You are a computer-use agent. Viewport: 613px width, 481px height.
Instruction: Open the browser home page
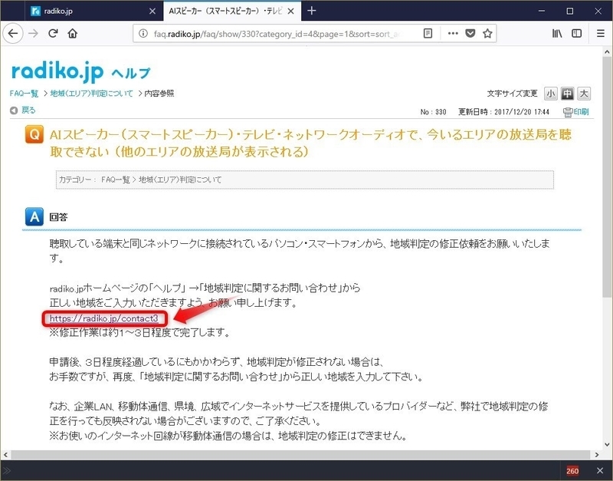(x=72, y=34)
